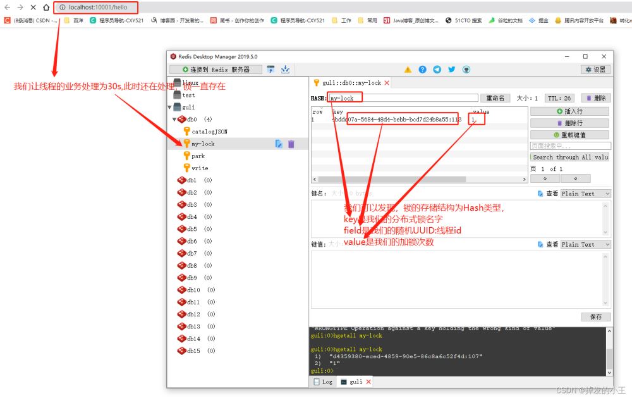Click the Telegram icon in the toolbar
The width and height of the screenshot is (632, 398).
coord(437,70)
